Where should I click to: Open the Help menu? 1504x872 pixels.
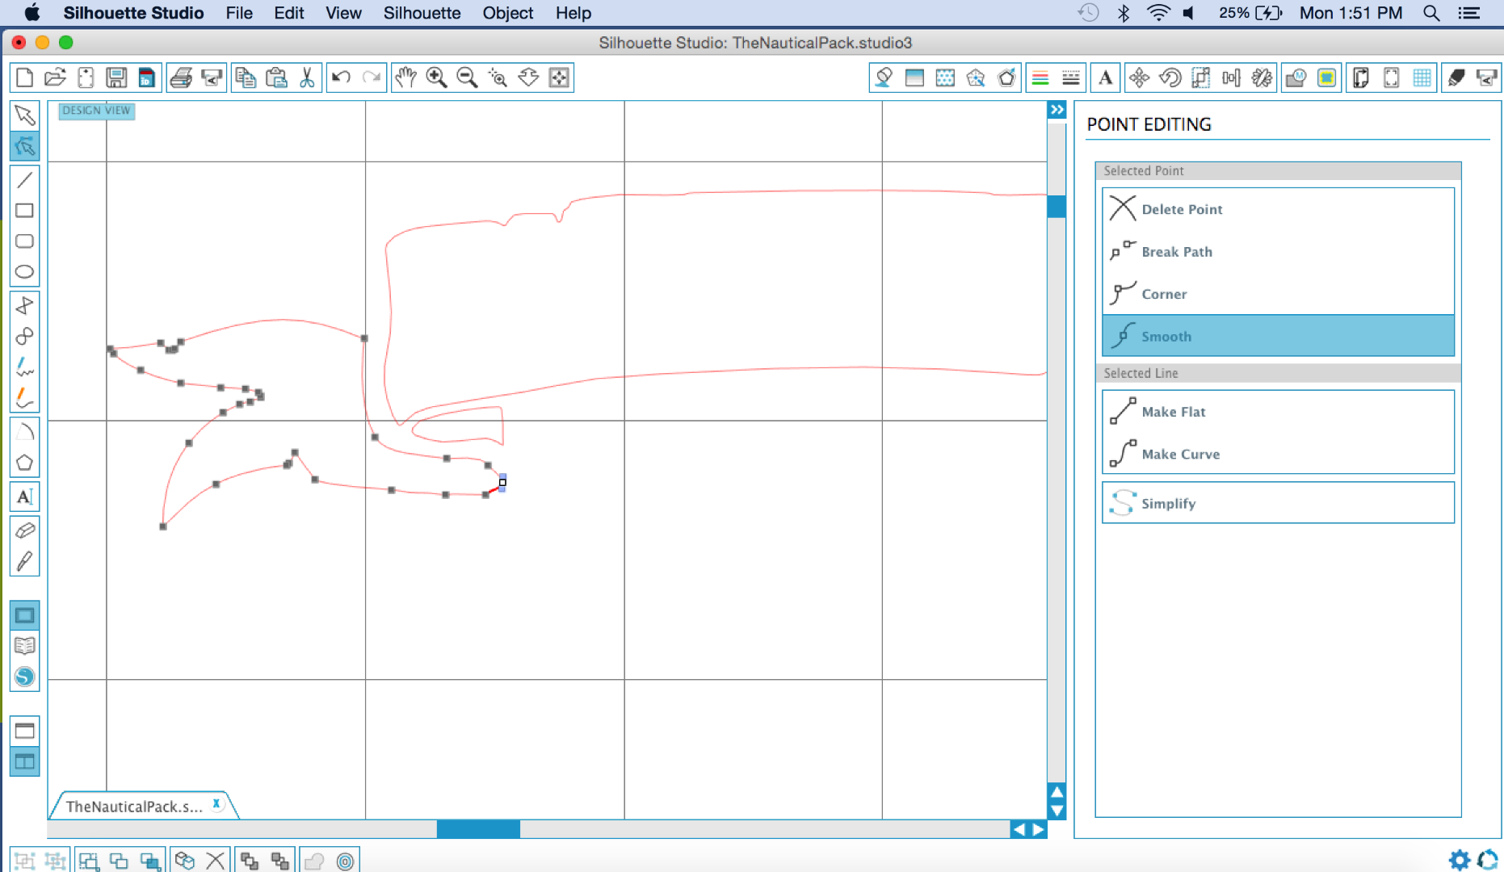tap(573, 13)
